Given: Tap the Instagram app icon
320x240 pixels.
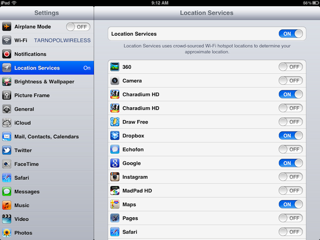Looking at the screenshot, I should pyautogui.click(x=115, y=177).
